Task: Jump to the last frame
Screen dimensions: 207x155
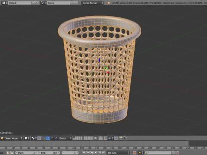Action: (x=103, y=152)
